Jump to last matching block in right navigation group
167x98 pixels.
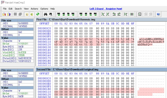[95, 14]
